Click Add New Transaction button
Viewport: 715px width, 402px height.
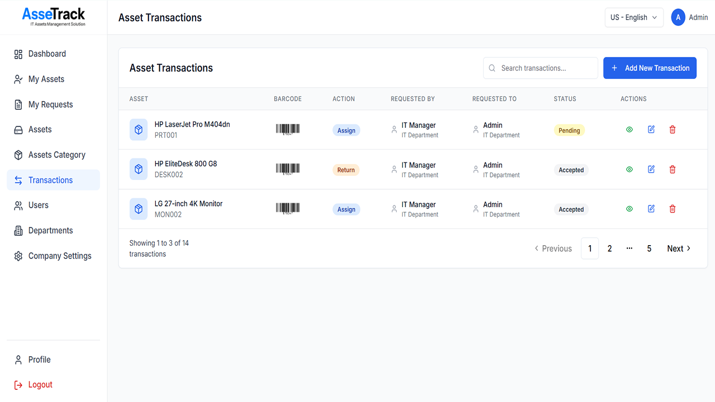tap(650, 68)
